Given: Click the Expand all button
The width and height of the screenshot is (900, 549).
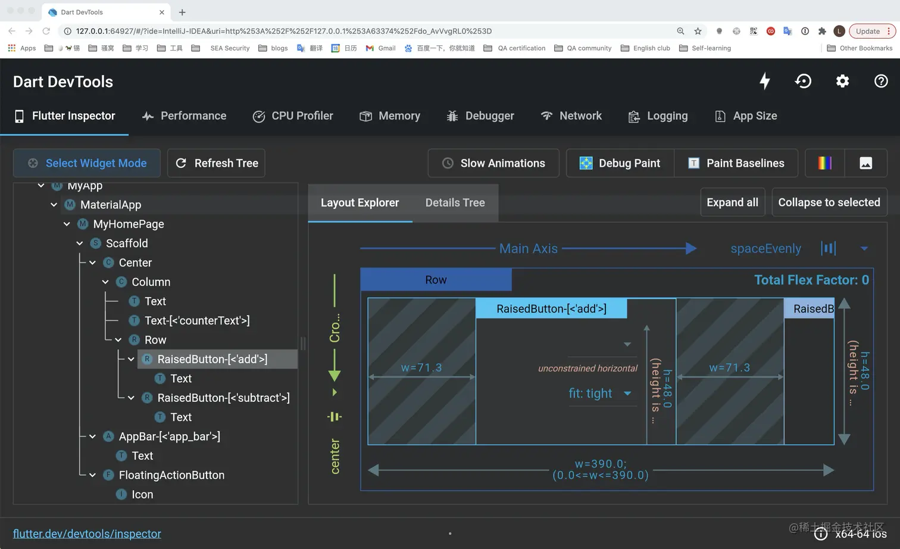Looking at the screenshot, I should [733, 202].
